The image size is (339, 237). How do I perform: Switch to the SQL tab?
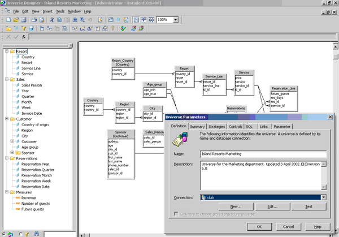[249, 127]
